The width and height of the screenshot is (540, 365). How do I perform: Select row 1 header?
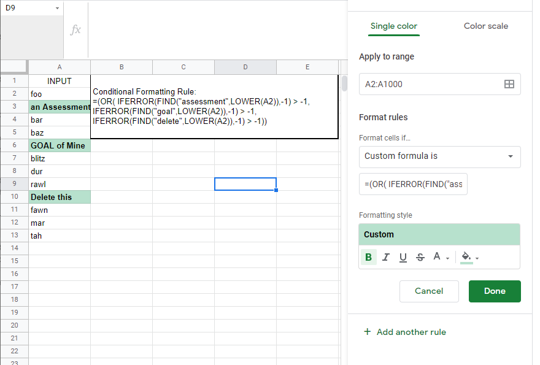(x=15, y=81)
